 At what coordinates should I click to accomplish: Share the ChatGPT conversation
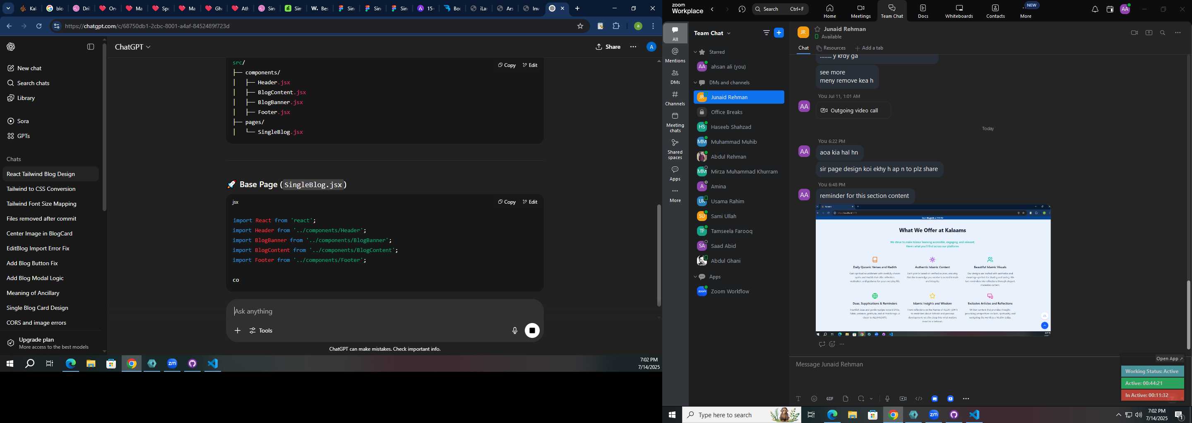[608, 47]
